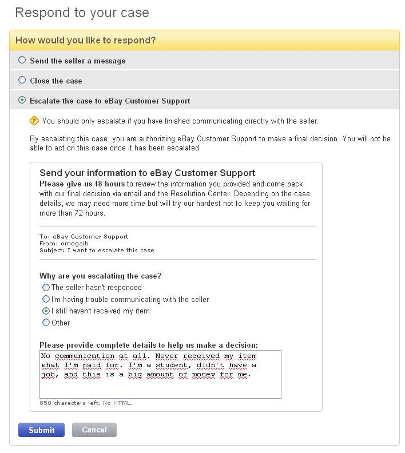The height and width of the screenshot is (453, 405).
Task: Select the 'Close the case' radio button
Action: 22,80
